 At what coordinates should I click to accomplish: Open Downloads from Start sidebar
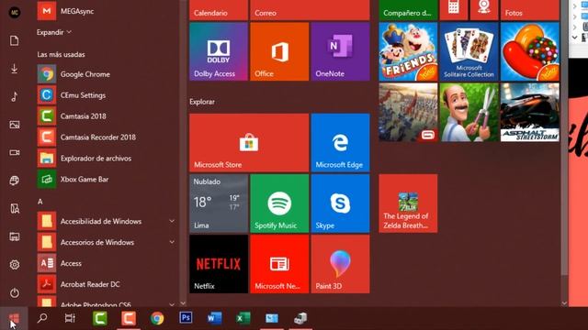[15, 69]
